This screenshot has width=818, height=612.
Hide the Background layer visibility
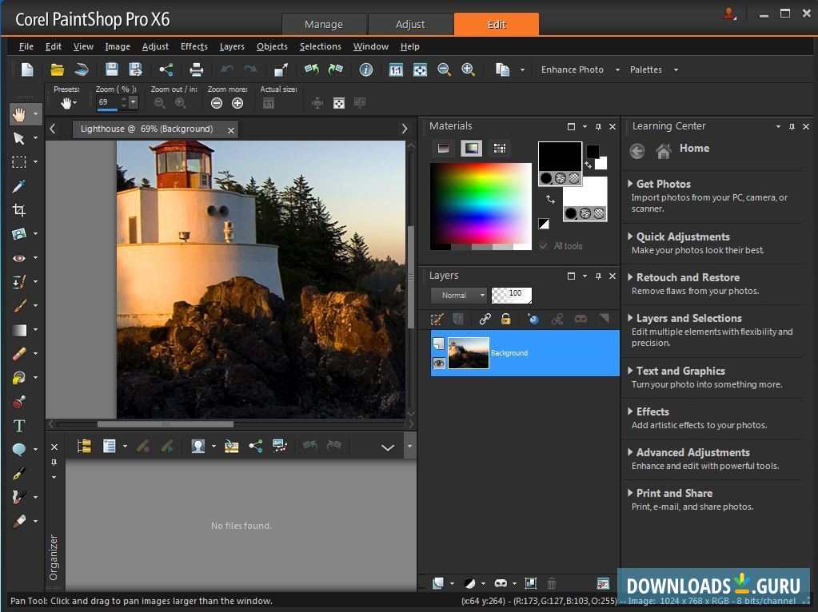[x=439, y=364]
